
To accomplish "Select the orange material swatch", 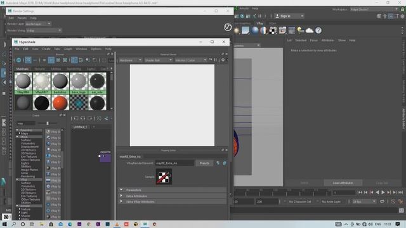I will [x=60, y=103].
